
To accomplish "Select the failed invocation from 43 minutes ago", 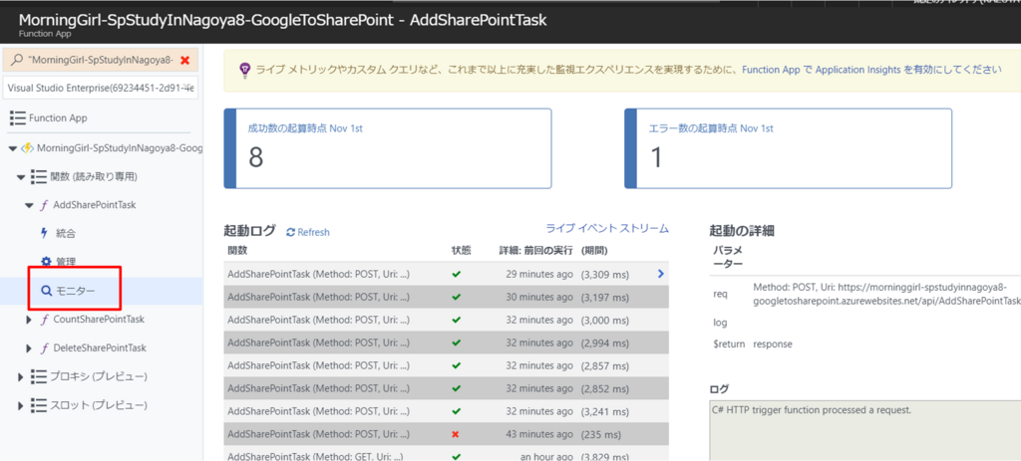I will point(446,434).
